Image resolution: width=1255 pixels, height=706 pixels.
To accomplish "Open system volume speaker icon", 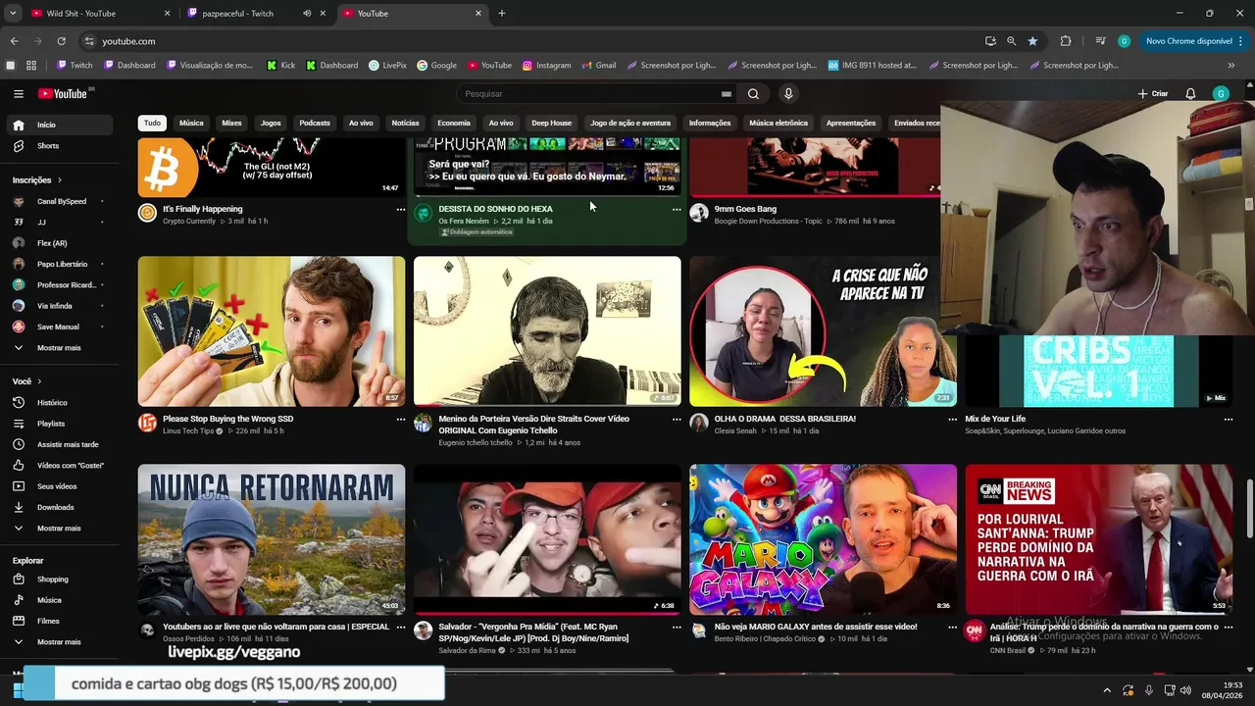I will [1185, 690].
